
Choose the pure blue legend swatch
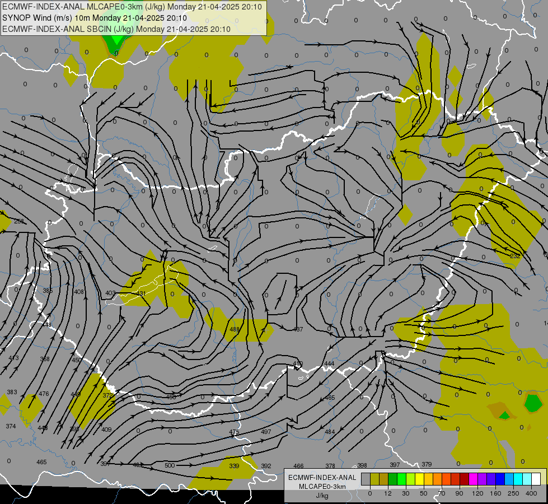500,479
